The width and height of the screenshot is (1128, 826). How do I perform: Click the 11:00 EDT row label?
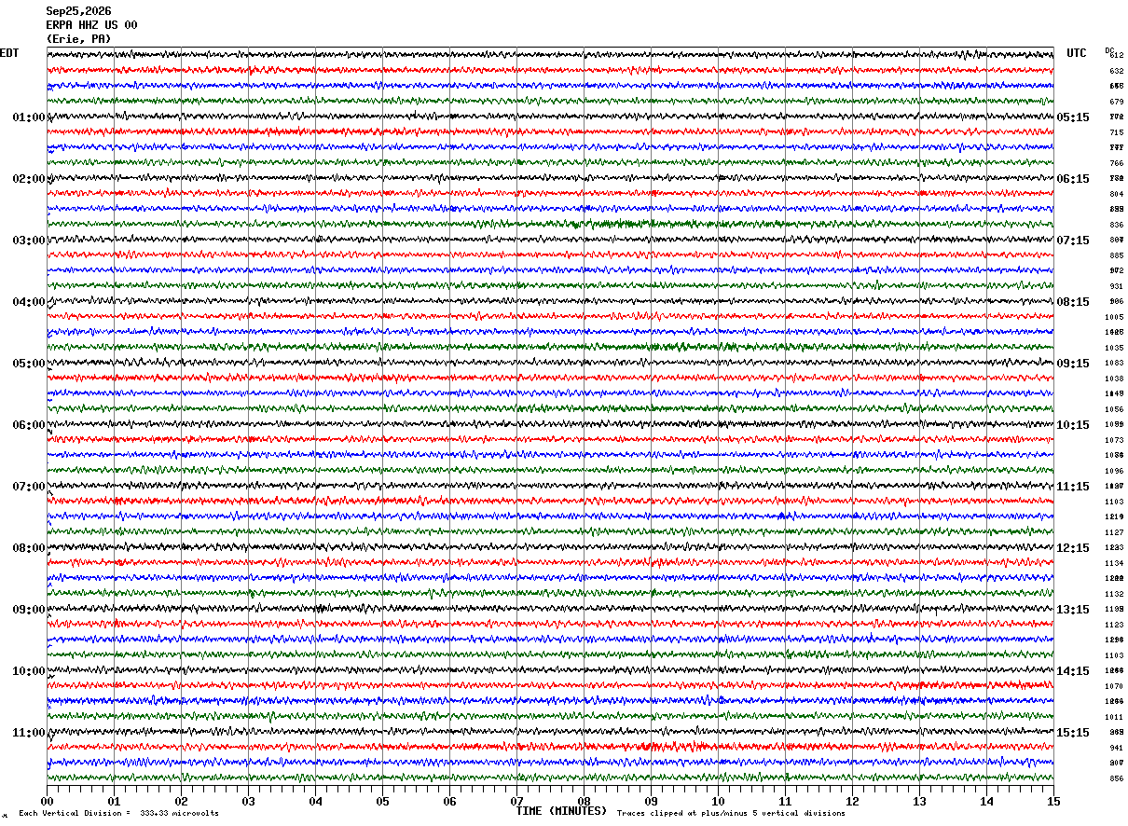[29, 733]
